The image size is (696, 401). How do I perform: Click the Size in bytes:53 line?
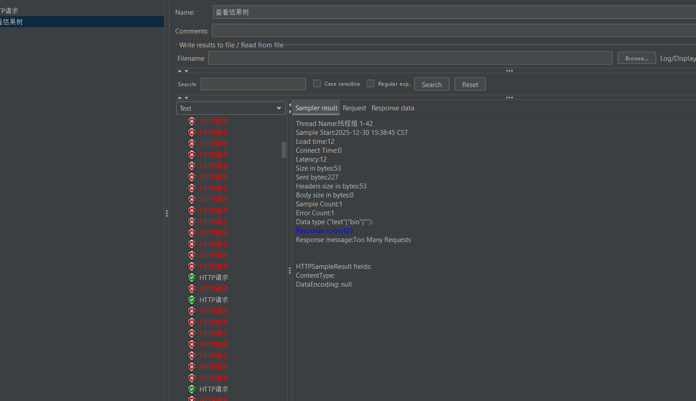tap(318, 168)
